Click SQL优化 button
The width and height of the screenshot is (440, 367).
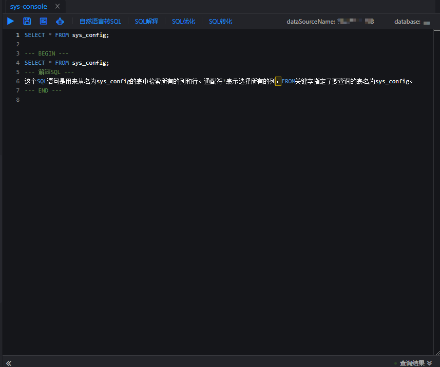(x=183, y=22)
